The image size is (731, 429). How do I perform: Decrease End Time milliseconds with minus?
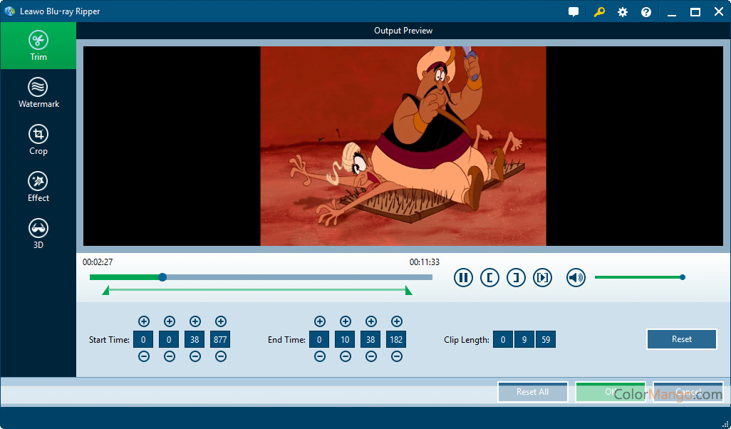[397, 356]
